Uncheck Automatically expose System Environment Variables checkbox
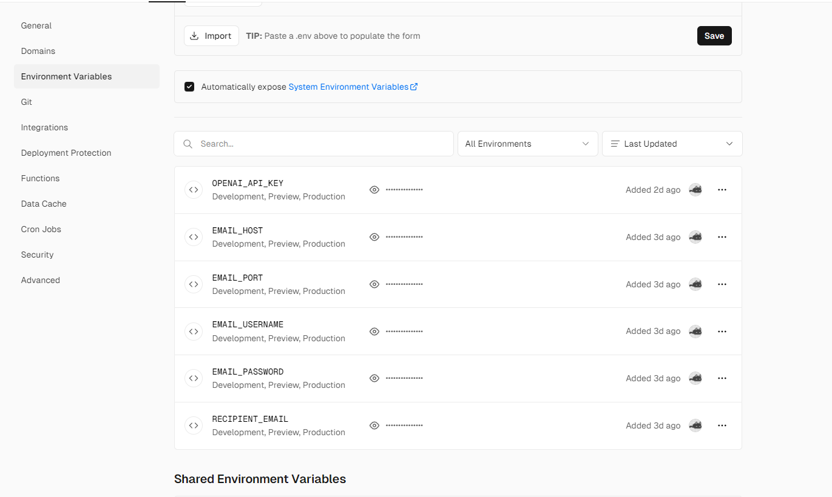This screenshot has height=497, width=832. 189,87
